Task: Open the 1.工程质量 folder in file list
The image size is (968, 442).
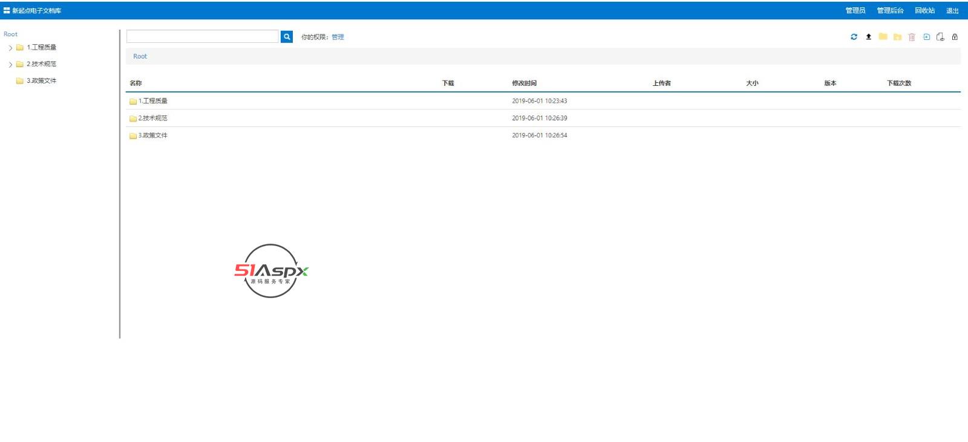Action: point(152,101)
